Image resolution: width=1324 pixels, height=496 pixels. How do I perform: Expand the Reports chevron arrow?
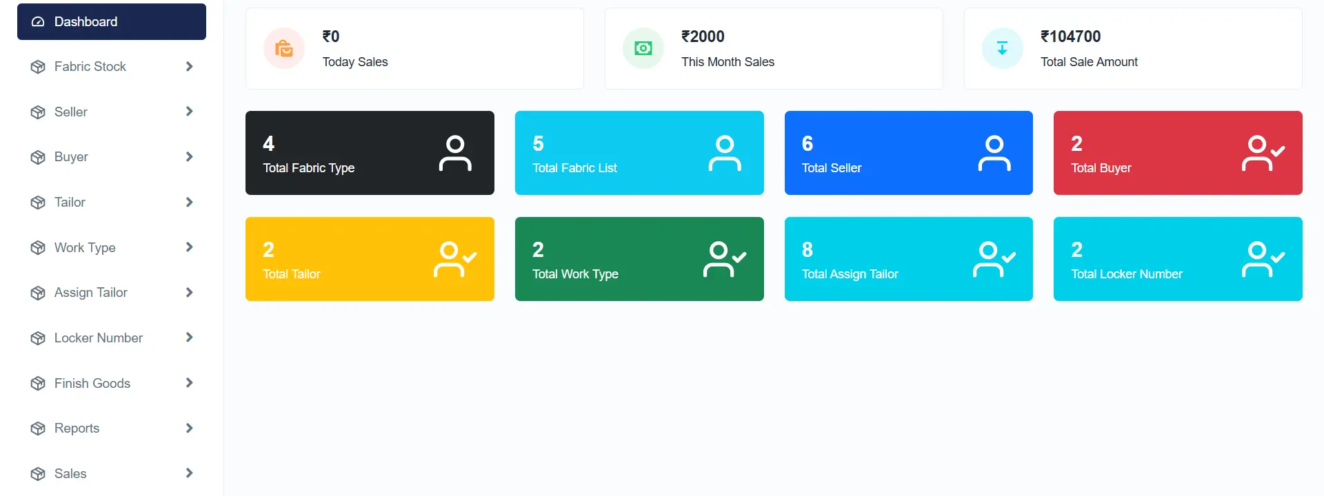pos(190,428)
